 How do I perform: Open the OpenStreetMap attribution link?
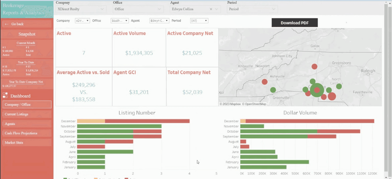(254, 104)
